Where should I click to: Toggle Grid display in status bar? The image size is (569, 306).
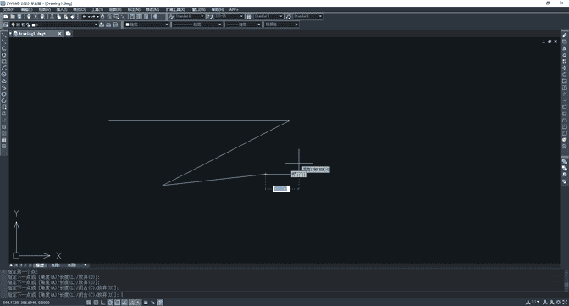(x=97, y=303)
